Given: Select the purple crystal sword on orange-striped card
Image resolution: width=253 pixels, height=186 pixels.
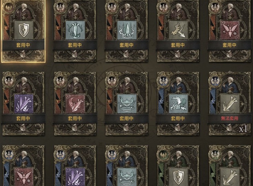Looking at the screenshot, I should point(24,104).
